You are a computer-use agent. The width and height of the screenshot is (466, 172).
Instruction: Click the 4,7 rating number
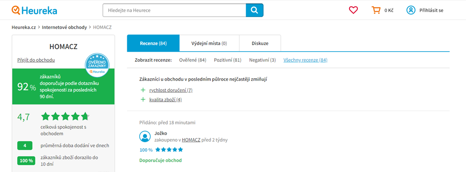coord(23,117)
